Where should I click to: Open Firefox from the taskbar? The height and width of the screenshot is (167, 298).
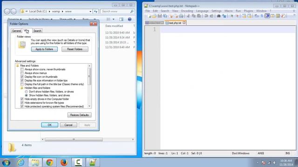(64, 162)
